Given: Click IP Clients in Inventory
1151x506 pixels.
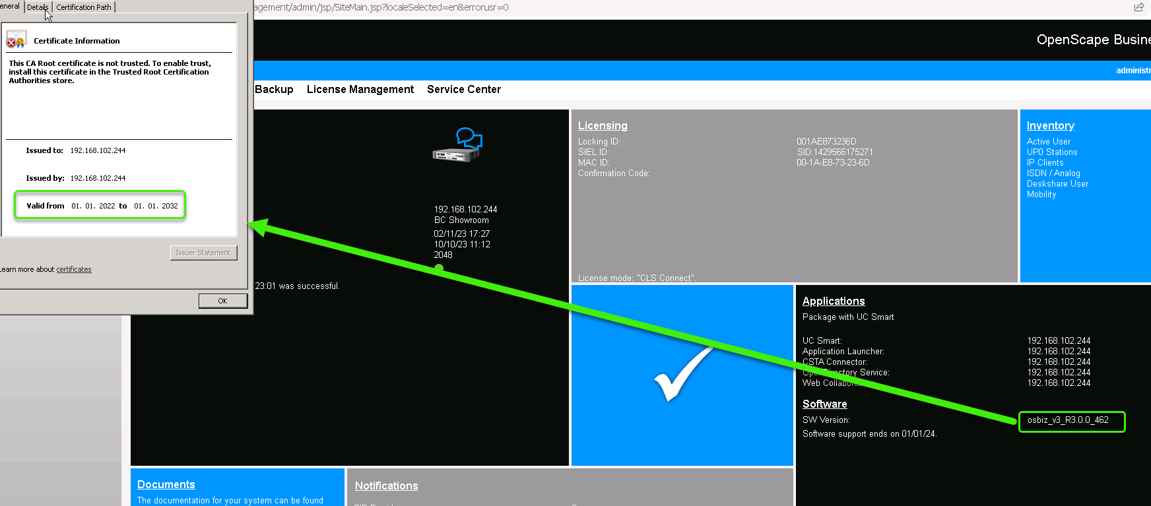Looking at the screenshot, I should pyautogui.click(x=1045, y=163).
